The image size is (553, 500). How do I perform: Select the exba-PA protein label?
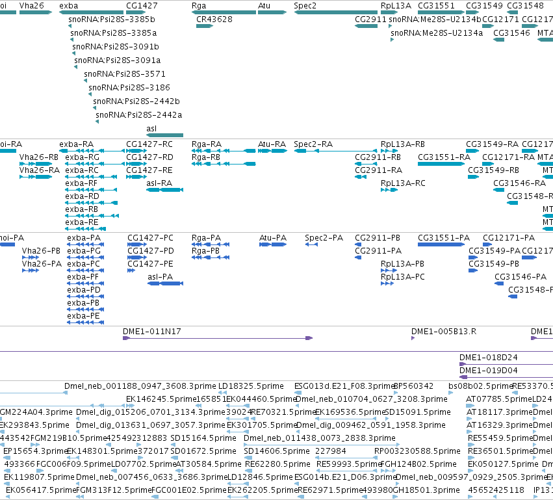click(x=84, y=238)
